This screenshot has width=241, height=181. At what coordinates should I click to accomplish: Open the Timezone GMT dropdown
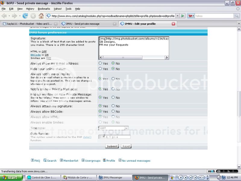[114, 128]
